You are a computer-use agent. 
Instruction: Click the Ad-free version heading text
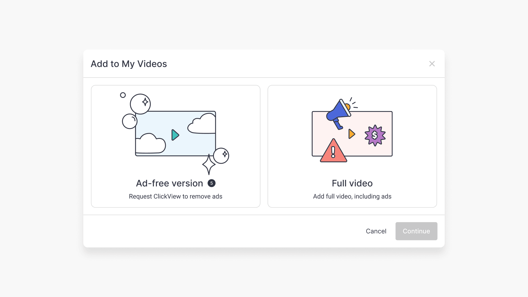pyautogui.click(x=169, y=183)
